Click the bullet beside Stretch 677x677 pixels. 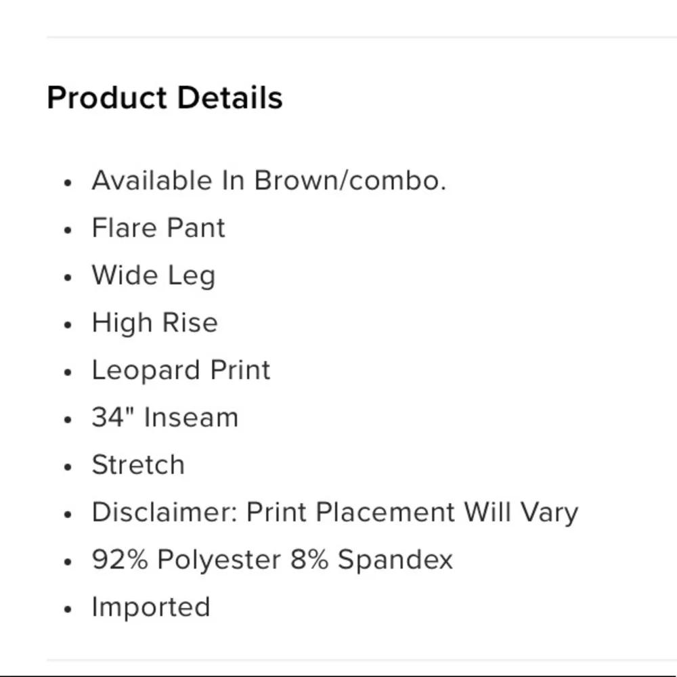coord(67,467)
